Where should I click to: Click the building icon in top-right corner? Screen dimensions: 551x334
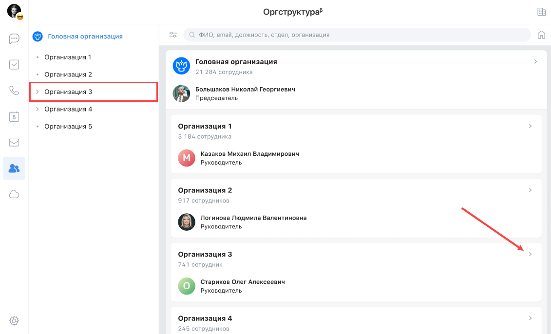tap(541, 12)
